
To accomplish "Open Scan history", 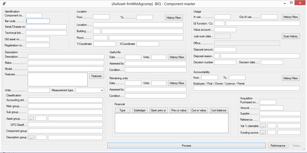I will coord(291,36).
